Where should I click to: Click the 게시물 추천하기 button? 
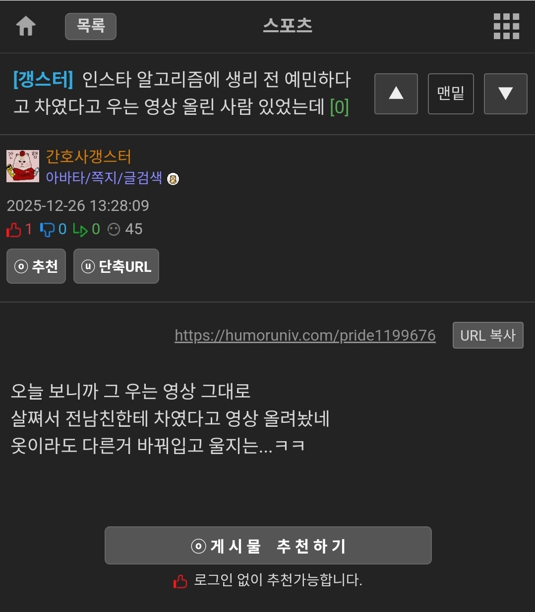pos(268,546)
